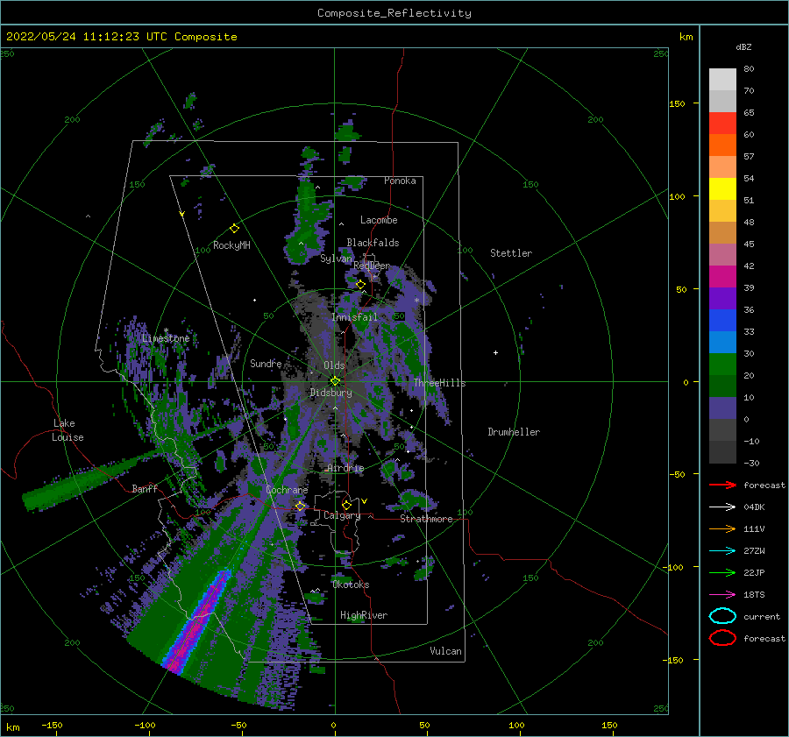Click the yellow diamond marker beside Cochrane
This screenshot has width=789, height=737.
pos(300,506)
